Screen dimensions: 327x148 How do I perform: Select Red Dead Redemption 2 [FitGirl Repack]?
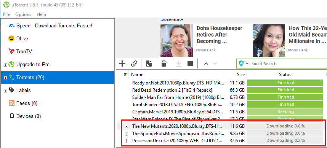click(172, 90)
